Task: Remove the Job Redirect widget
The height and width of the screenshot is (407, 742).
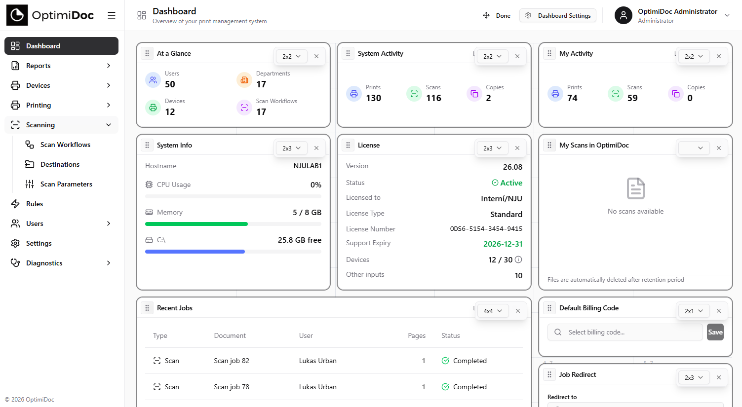Action: pos(719,377)
